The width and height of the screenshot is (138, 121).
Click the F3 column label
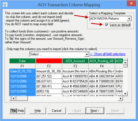point(75,66)
